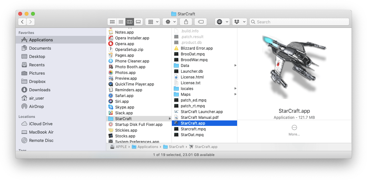
Task: Click the Edit Tags button
Action: [x=201, y=22]
